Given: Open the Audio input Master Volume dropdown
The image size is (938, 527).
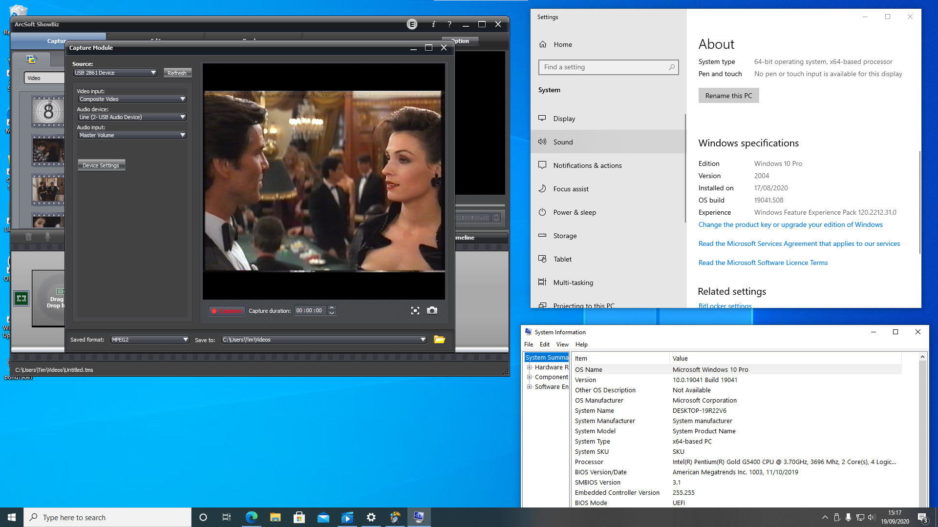Looking at the screenshot, I should tap(132, 135).
